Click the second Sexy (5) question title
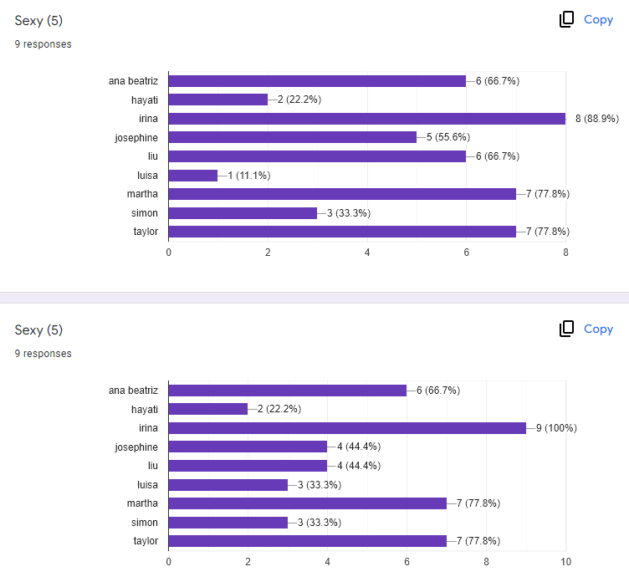The image size is (629, 577). coord(38,330)
